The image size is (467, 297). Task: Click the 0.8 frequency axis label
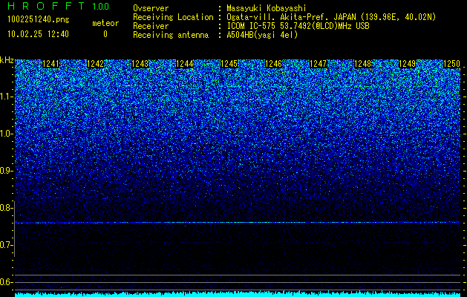6,208
